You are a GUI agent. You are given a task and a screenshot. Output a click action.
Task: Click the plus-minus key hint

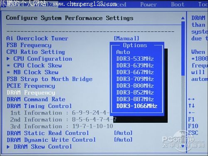pos(191,113)
